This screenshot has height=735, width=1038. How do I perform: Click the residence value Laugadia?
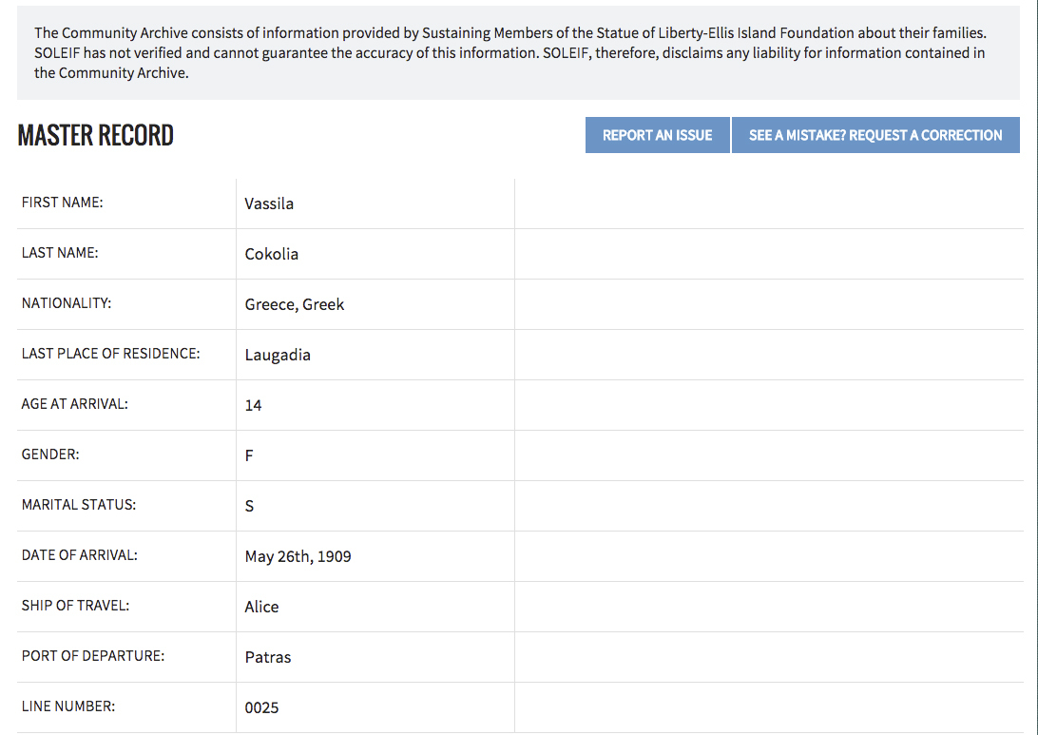(x=278, y=355)
